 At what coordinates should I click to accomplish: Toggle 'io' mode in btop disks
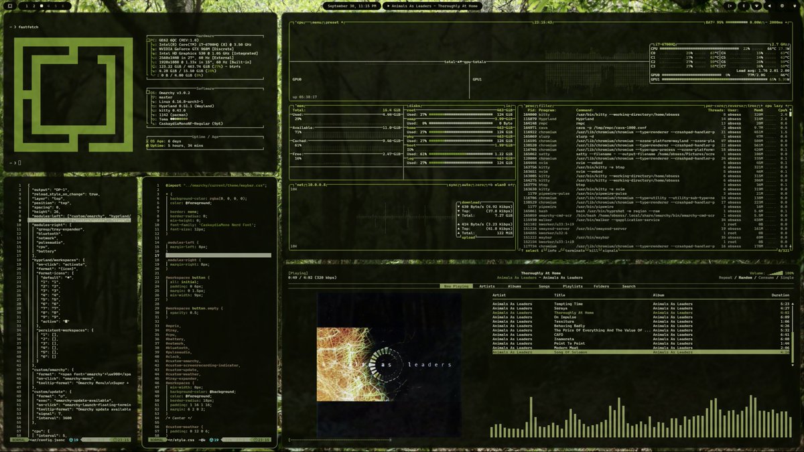tap(509, 106)
